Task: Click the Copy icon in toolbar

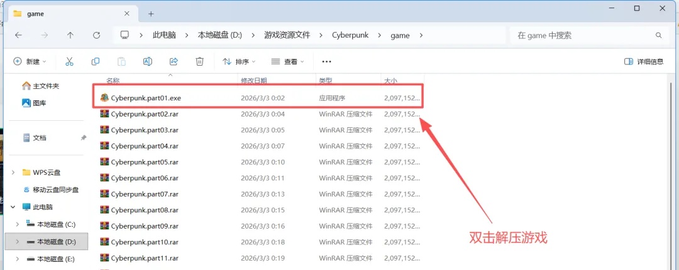Action: pos(96,61)
